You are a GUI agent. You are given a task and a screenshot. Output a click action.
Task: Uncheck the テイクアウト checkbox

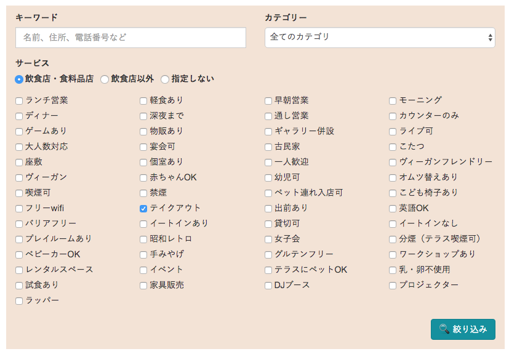pos(143,209)
